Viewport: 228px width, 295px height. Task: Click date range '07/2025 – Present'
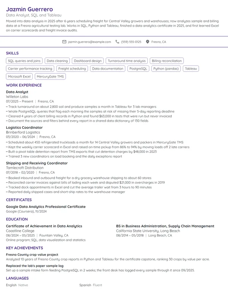click(19, 102)
